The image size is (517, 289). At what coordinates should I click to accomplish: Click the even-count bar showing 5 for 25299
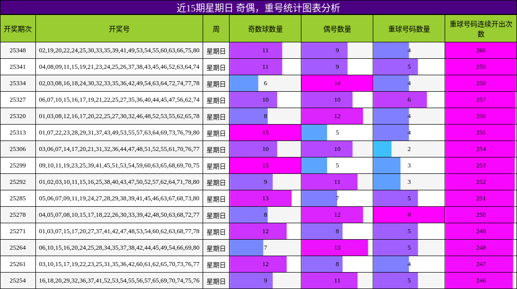[x=314, y=165]
